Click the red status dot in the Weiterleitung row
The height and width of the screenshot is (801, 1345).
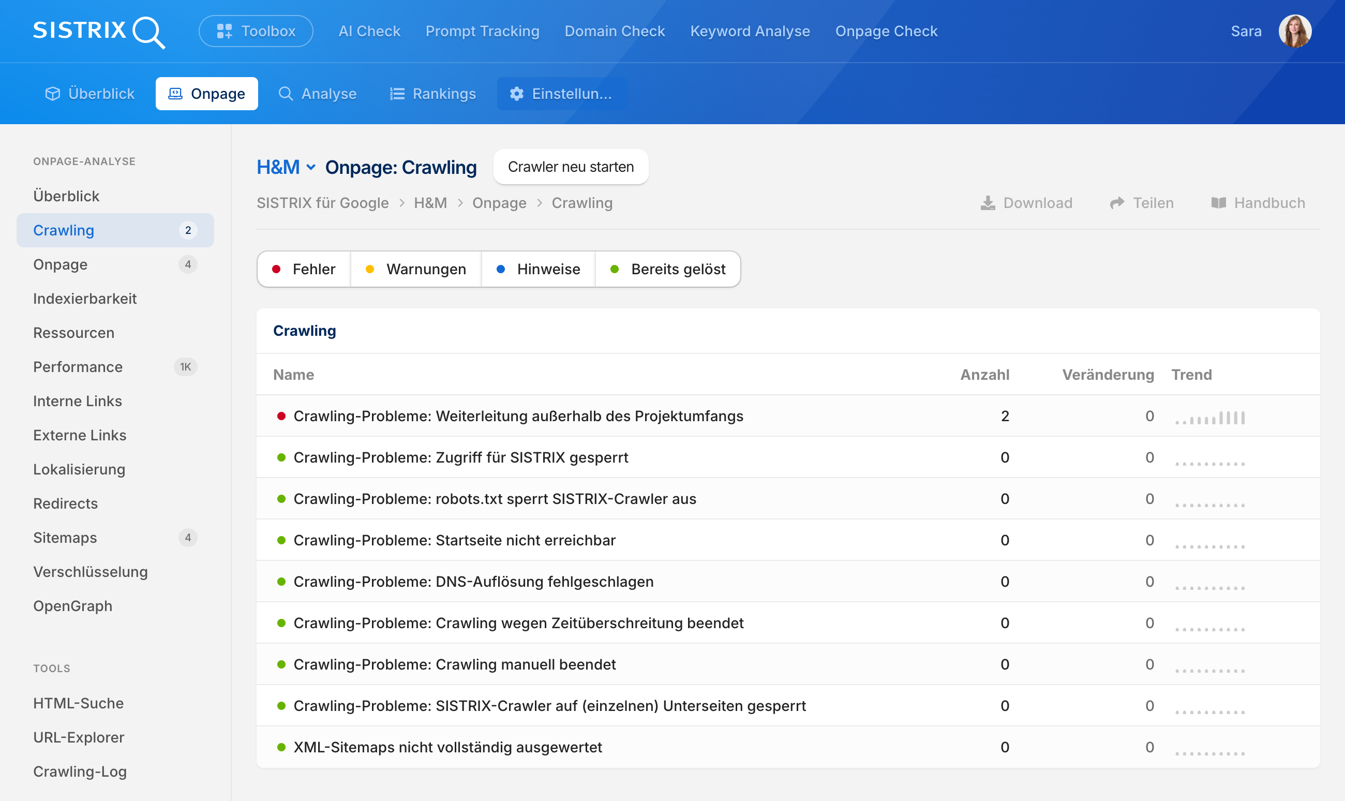click(281, 416)
